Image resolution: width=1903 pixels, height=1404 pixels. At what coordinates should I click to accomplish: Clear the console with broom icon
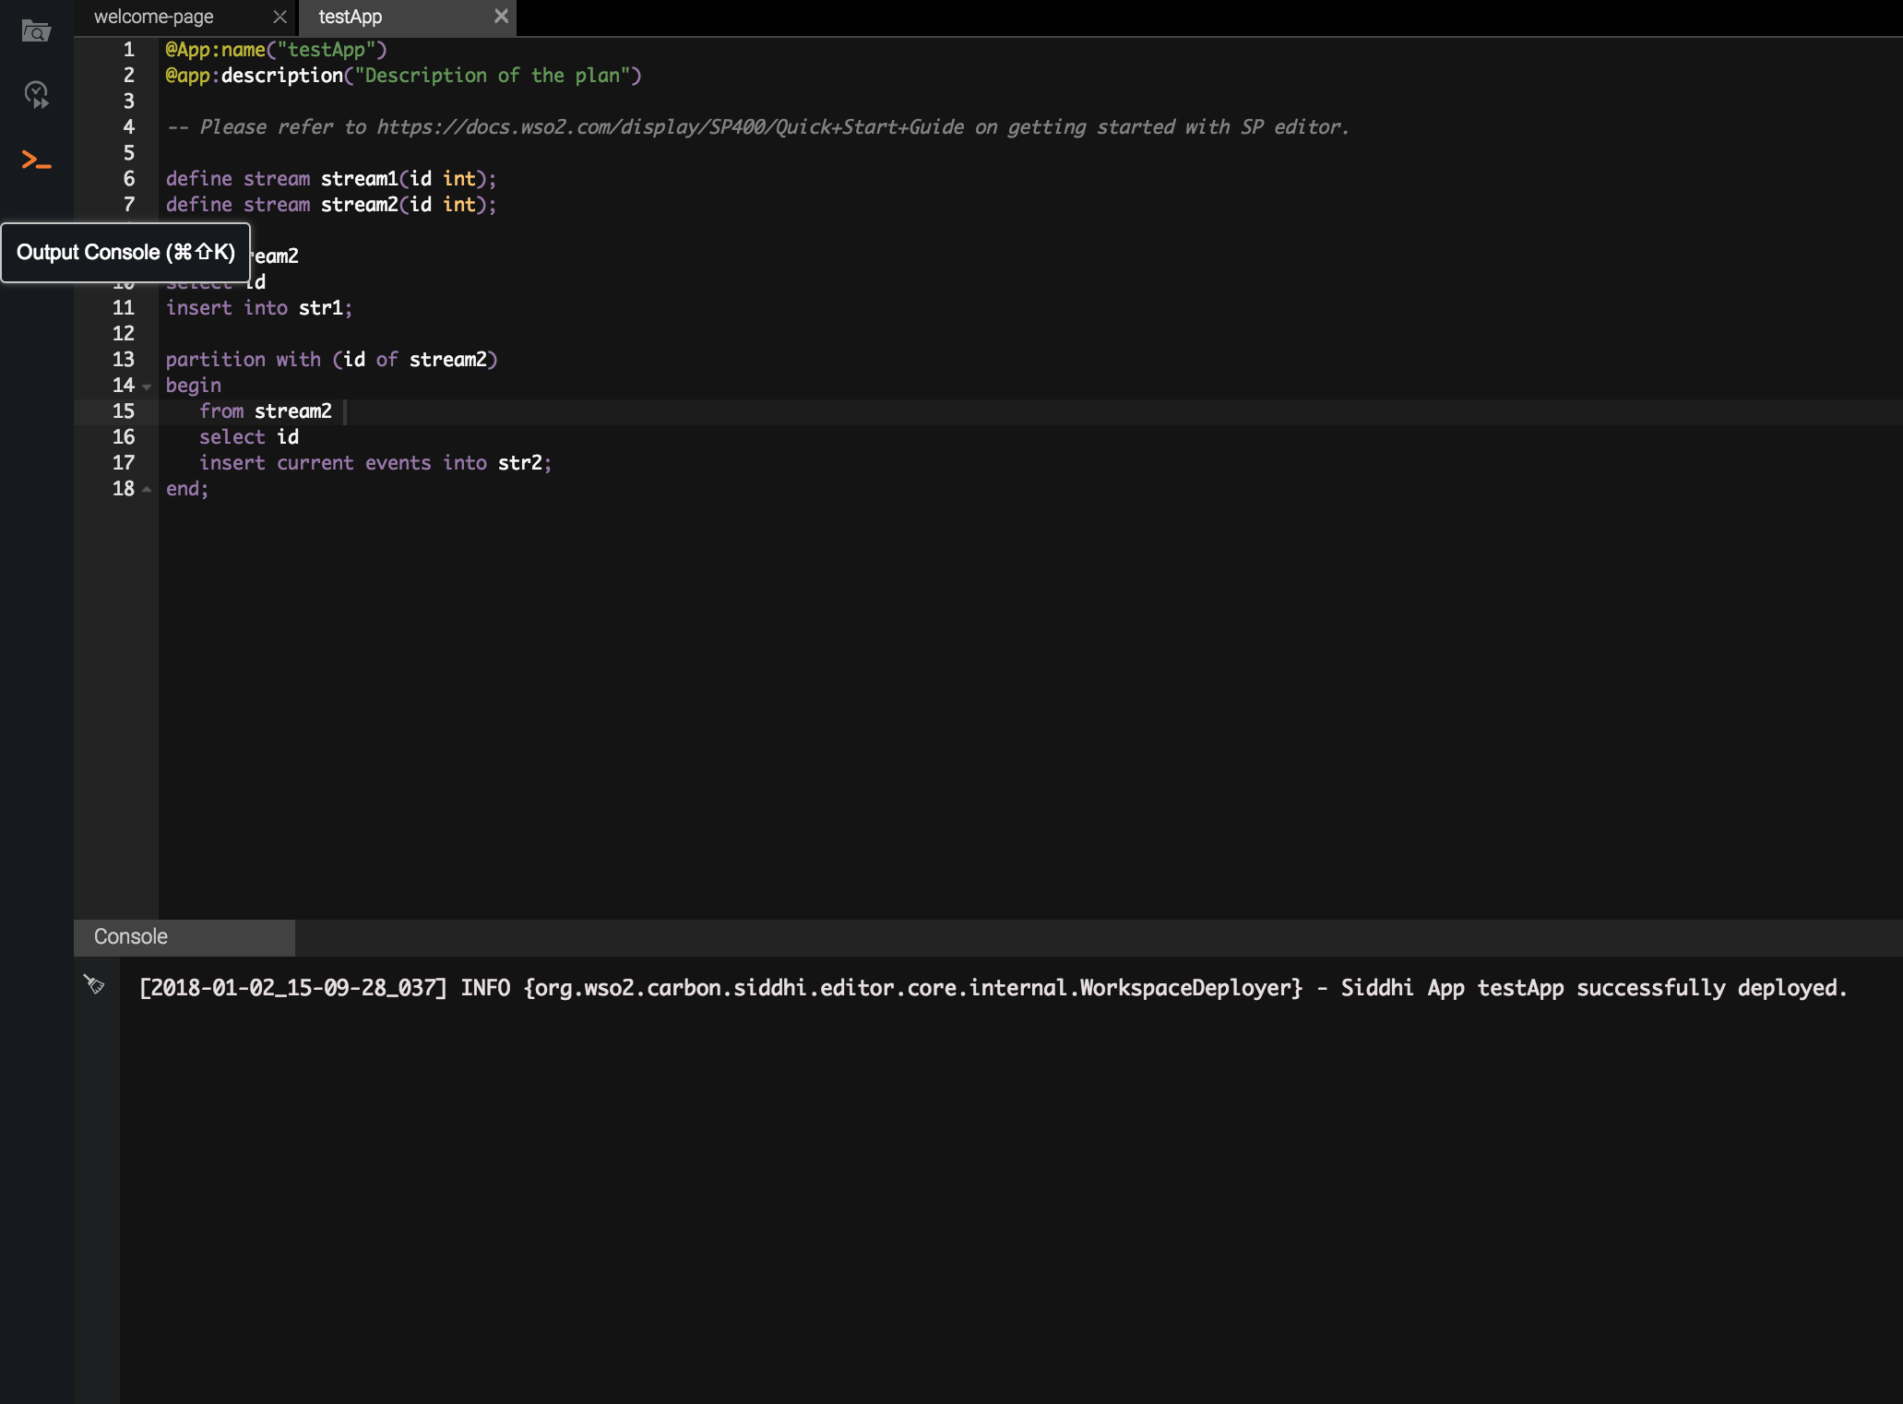tap(94, 984)
